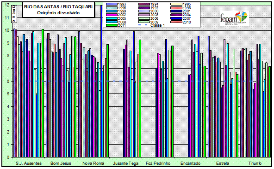
Task: Click the '2008' legend label
Action: 122,22
